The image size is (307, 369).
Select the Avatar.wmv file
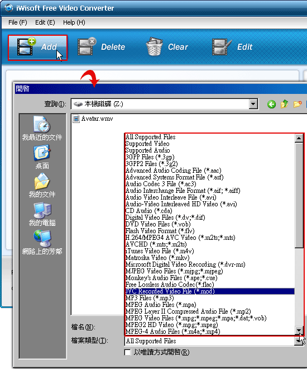pyautogui.click(x=93, y=119)
